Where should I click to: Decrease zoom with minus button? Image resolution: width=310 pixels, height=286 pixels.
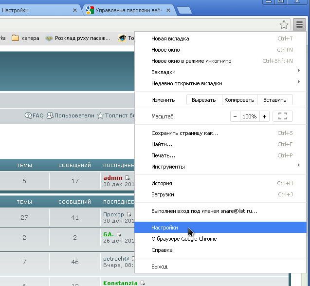pyautogui.click(x=235, y=116)
